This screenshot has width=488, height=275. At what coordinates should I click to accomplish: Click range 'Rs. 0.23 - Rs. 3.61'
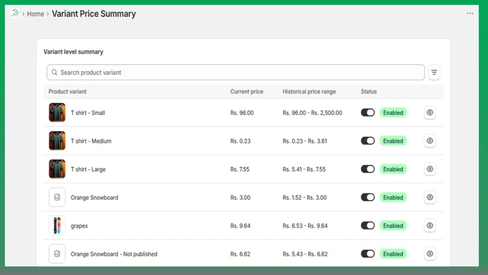point(304,141)
